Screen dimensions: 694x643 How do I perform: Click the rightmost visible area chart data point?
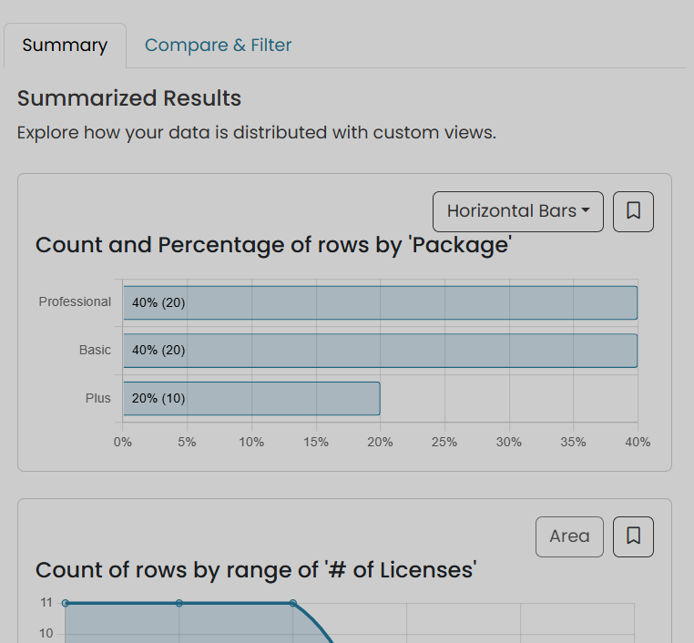point(293,603)
